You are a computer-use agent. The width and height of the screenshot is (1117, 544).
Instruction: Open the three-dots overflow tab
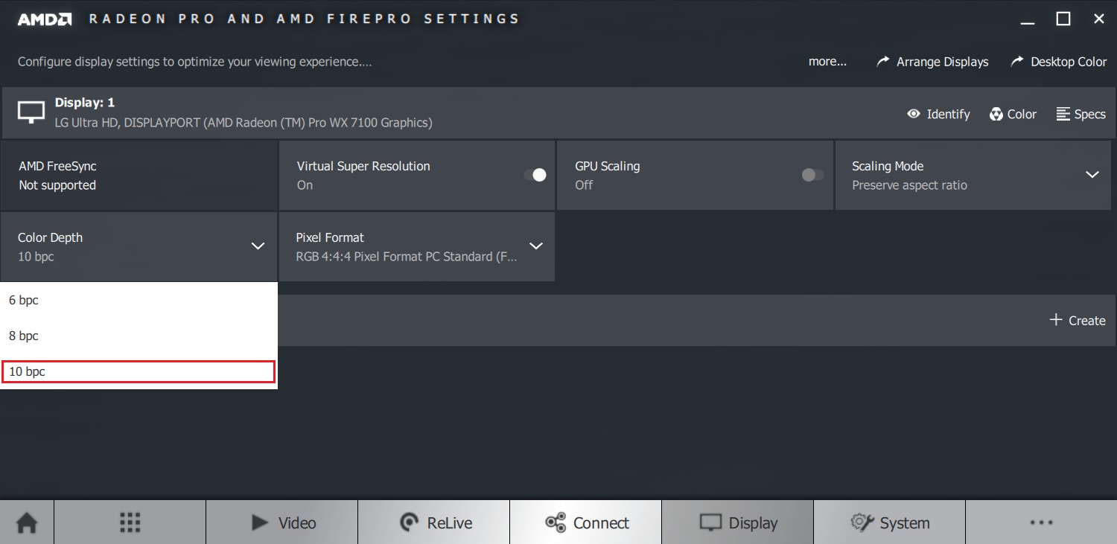click(1041, 522)
